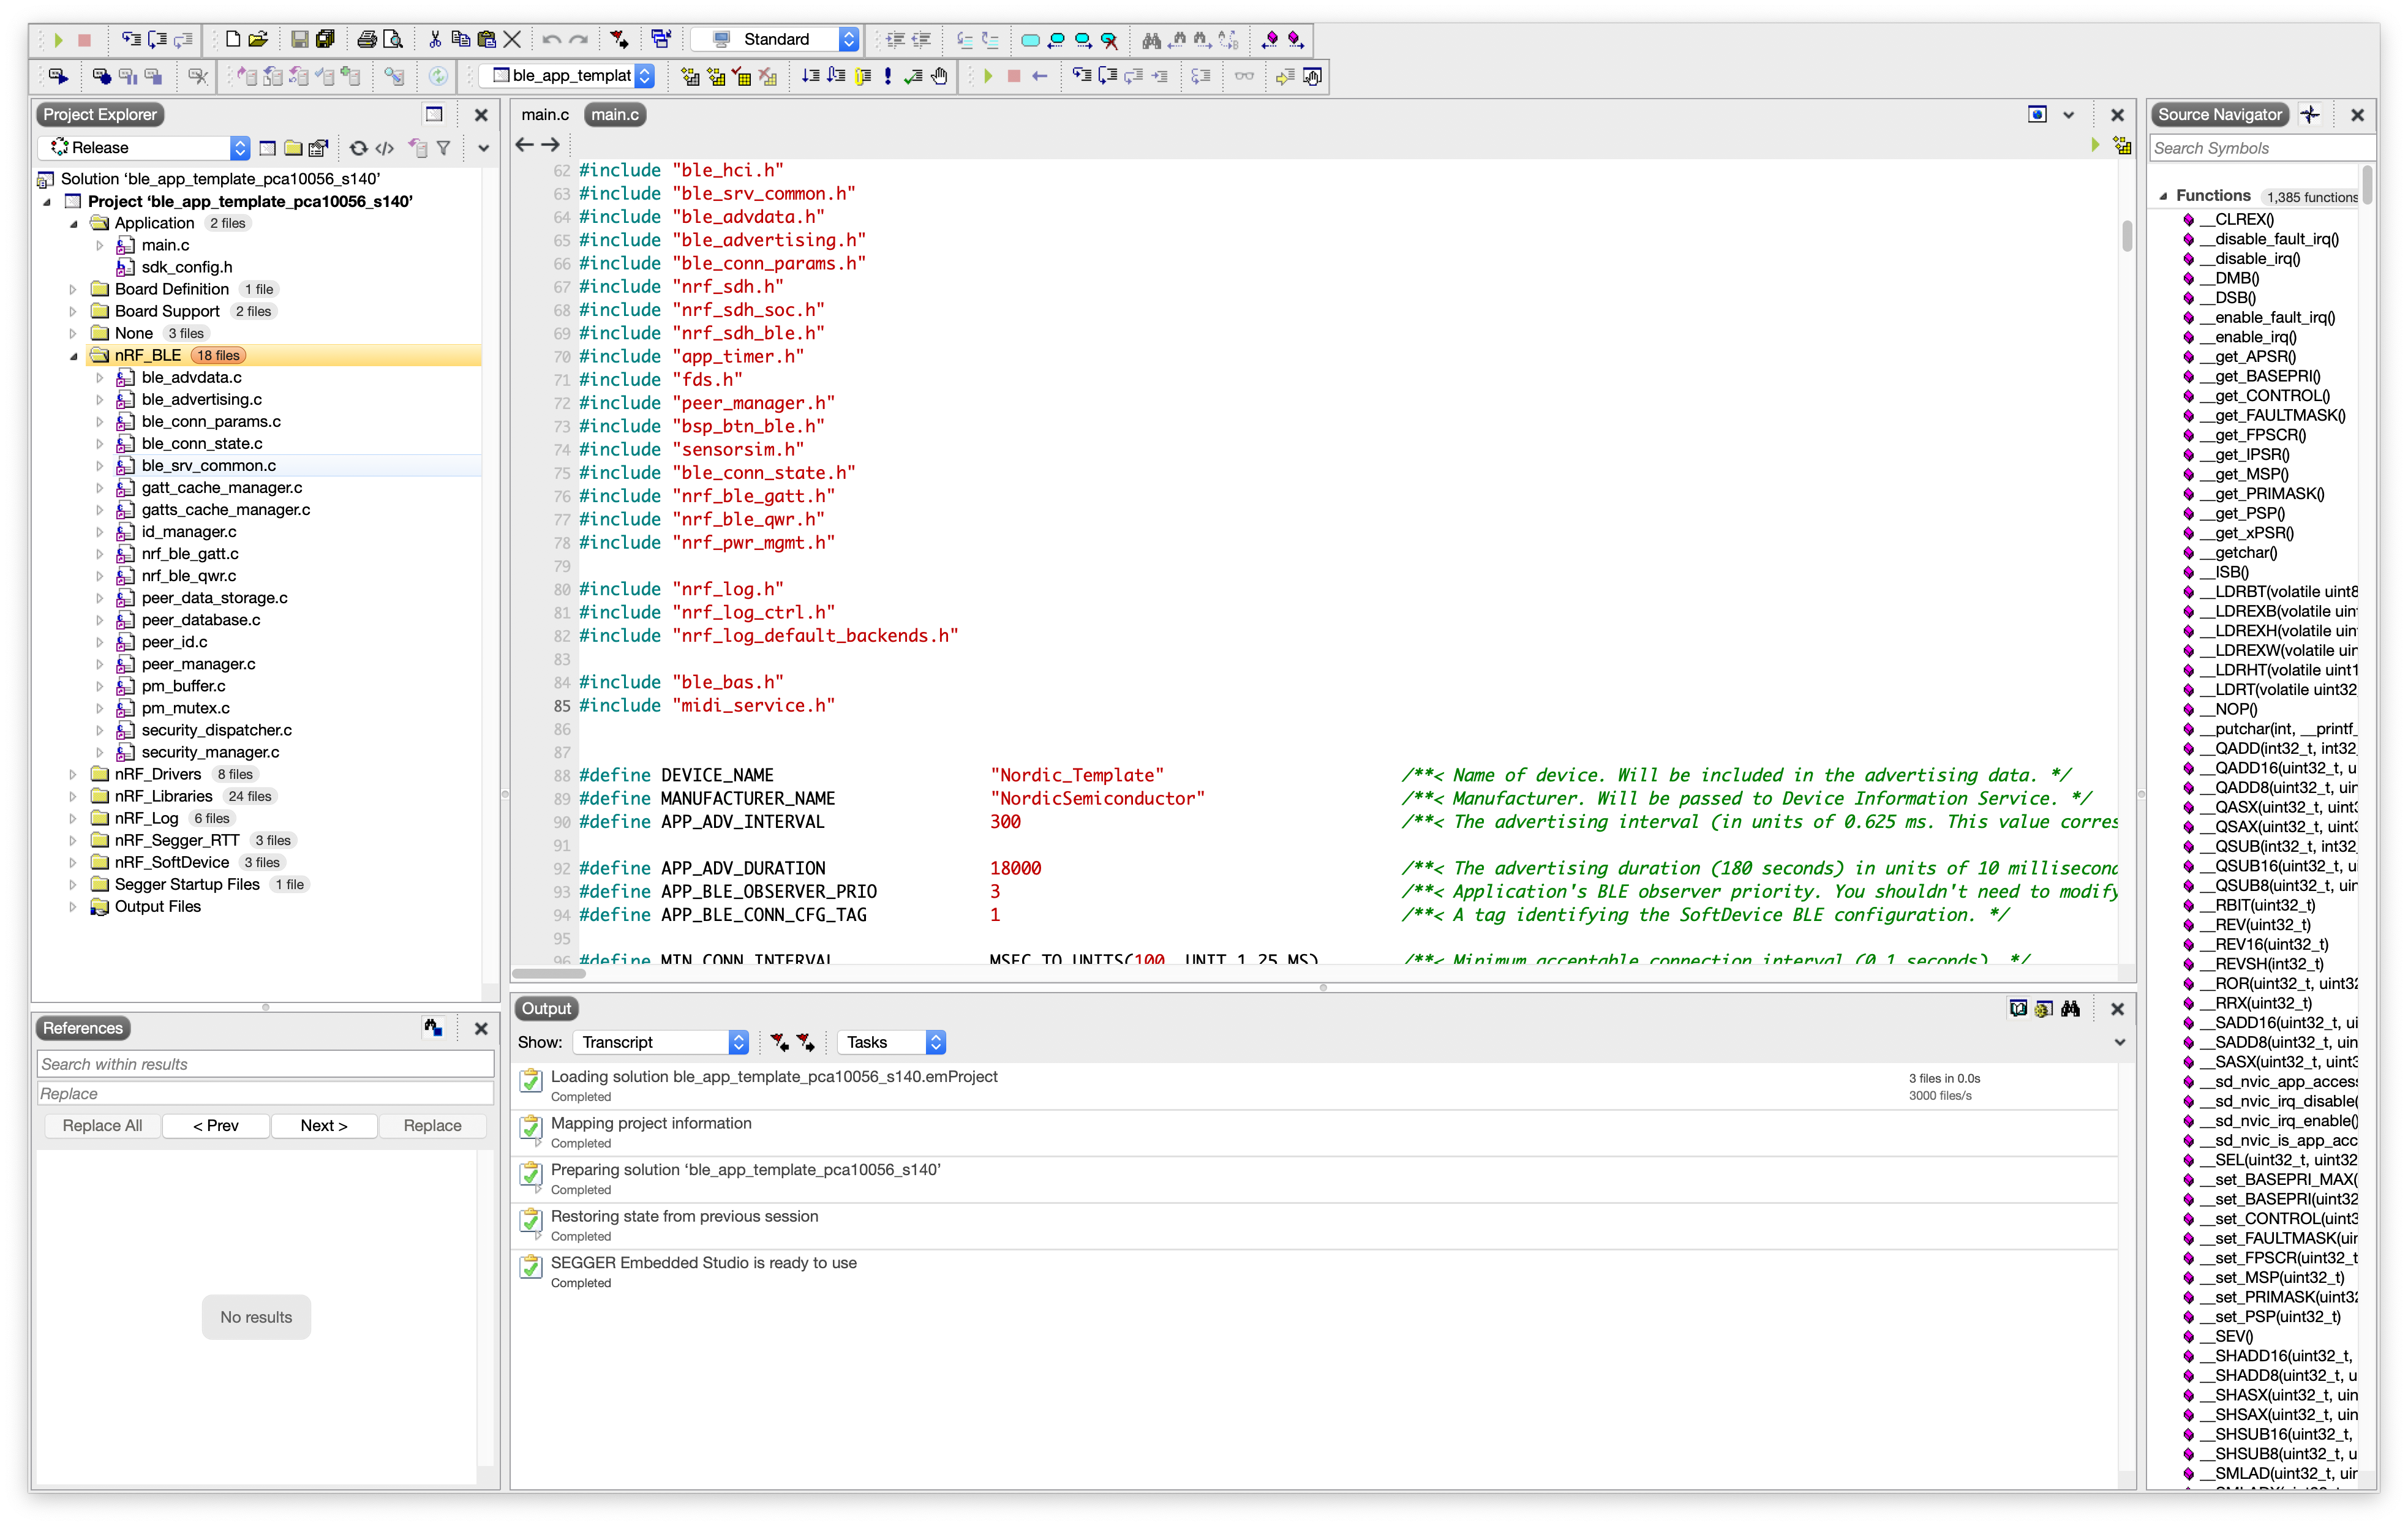Viewport: 2408px width, 1526px height.
Task: Click the binoculars Find icon in toolbar
Action: [1151, 39]
